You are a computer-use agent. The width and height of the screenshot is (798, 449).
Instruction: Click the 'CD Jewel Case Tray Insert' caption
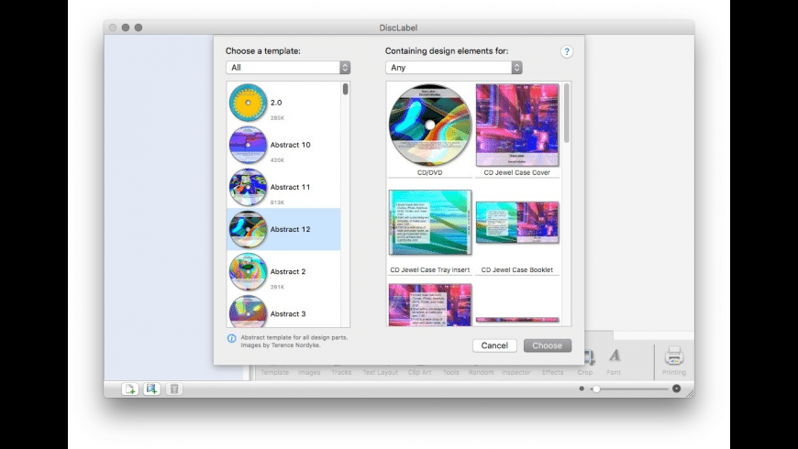[430, 270]
